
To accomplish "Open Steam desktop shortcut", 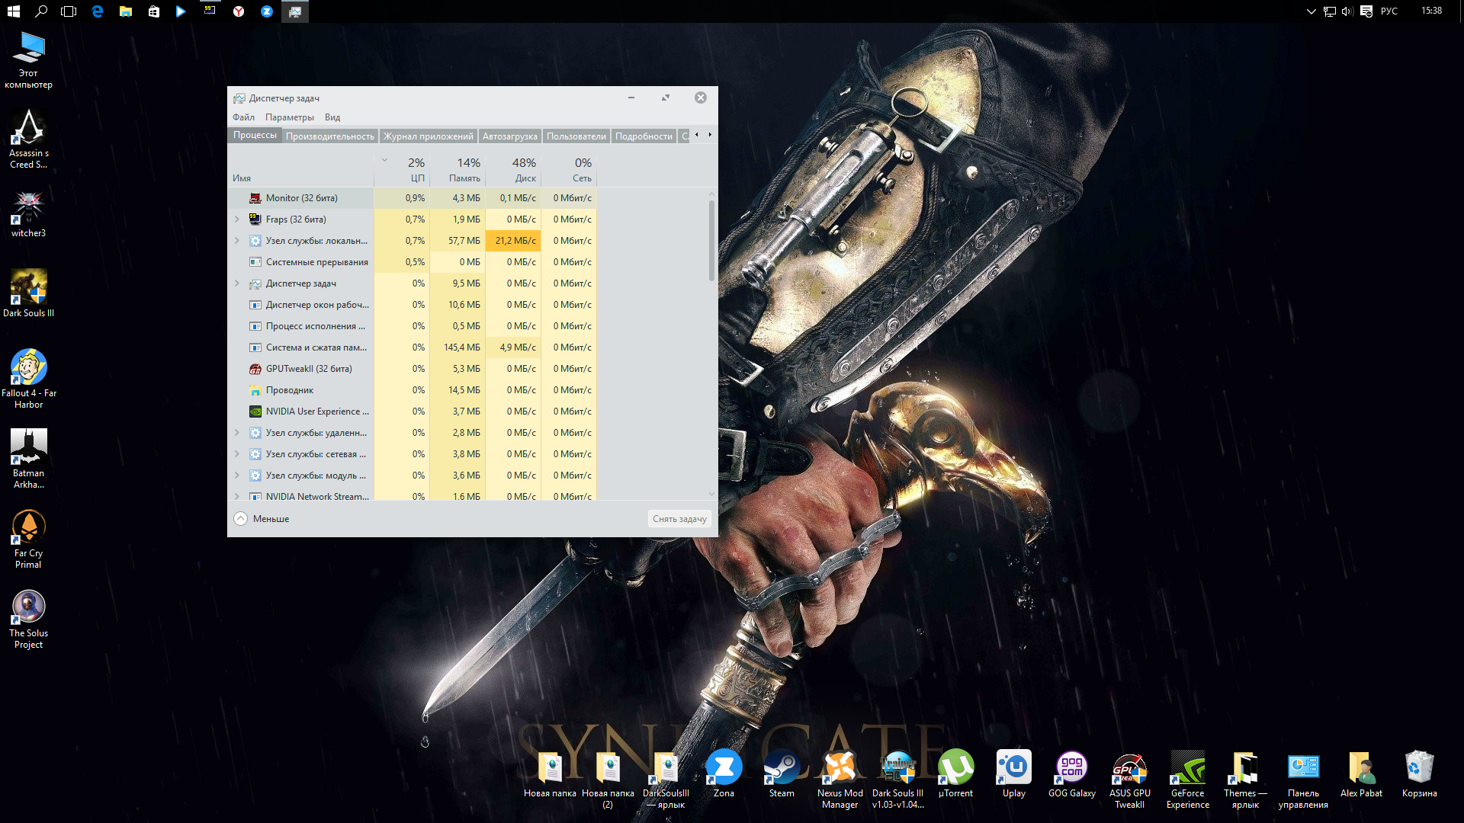I will click(x=781, y=768).
